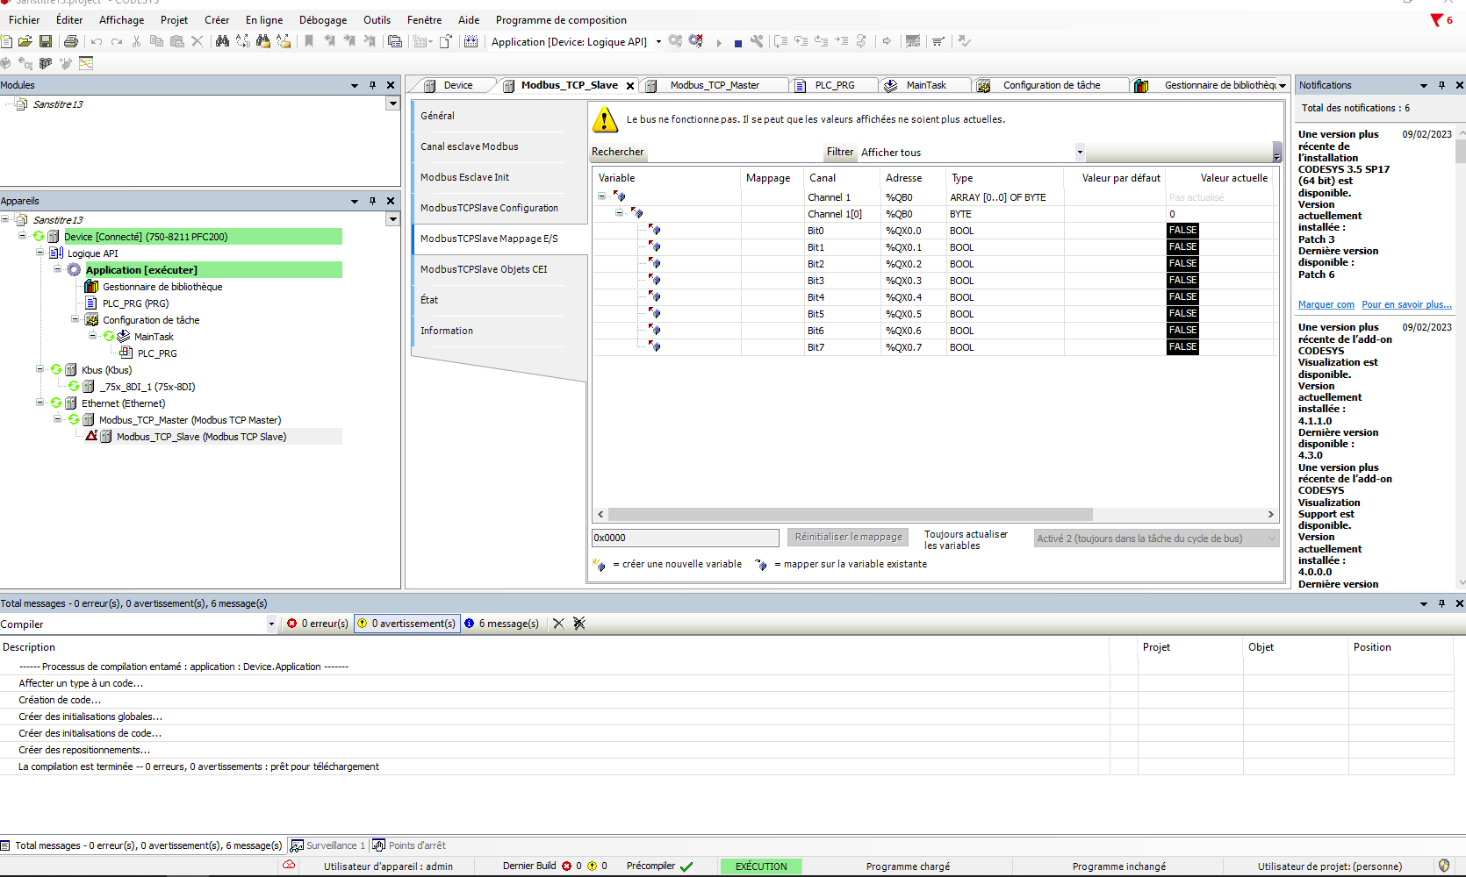Open the Débogage menu
Viewport: 1466px width, 877px height.
[322, 19]
